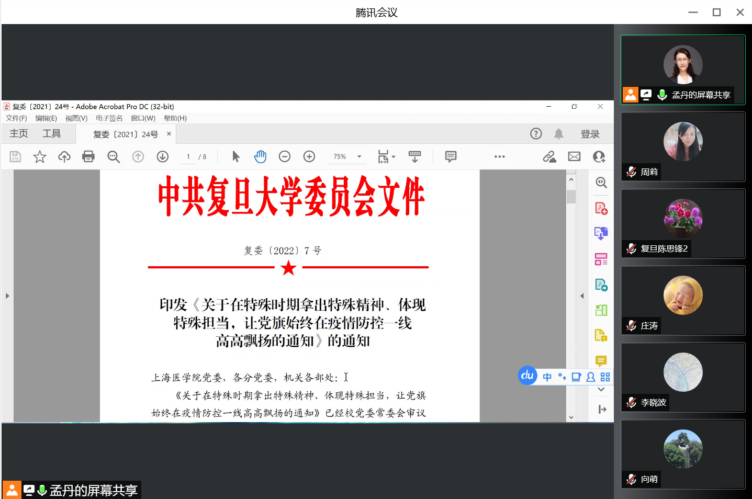
Task: Click the zoom in plus icon
Action: coord(309,156)
